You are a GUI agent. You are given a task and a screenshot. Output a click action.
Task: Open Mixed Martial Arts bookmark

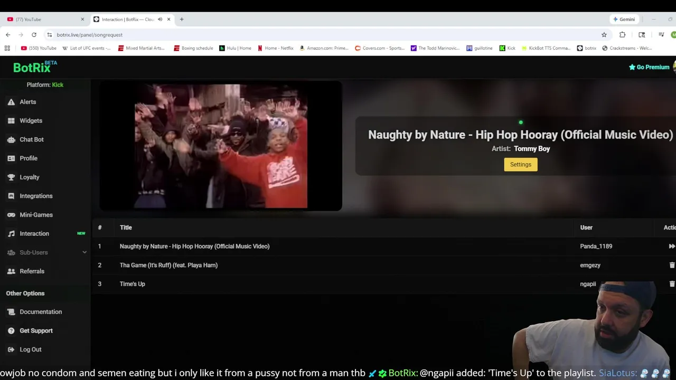pos(142,48)
